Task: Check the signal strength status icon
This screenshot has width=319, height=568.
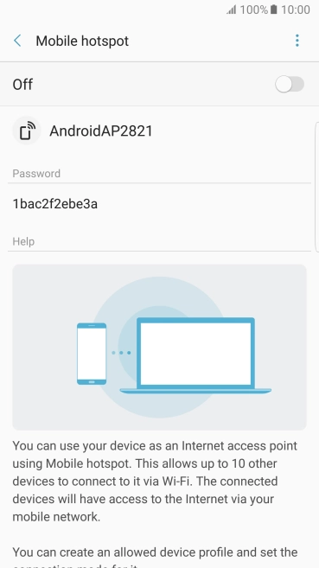Action: click(232, 10)
